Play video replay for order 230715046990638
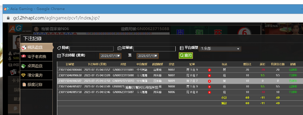Screen dimensions: 303x115 click(209, 75)
